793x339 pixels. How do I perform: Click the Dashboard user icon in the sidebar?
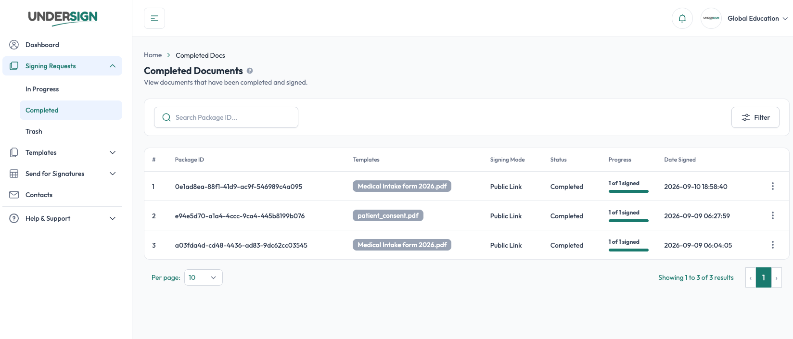pos(14,45)
